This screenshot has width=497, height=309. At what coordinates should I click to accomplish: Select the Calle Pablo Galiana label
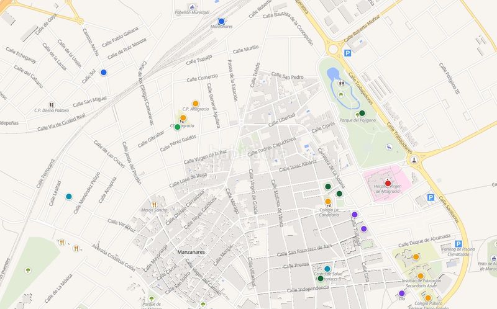pos(120,37)
